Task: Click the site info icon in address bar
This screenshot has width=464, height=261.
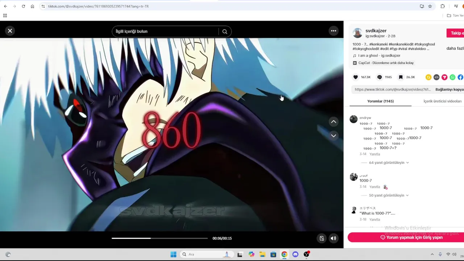Action: pos(43,6)
